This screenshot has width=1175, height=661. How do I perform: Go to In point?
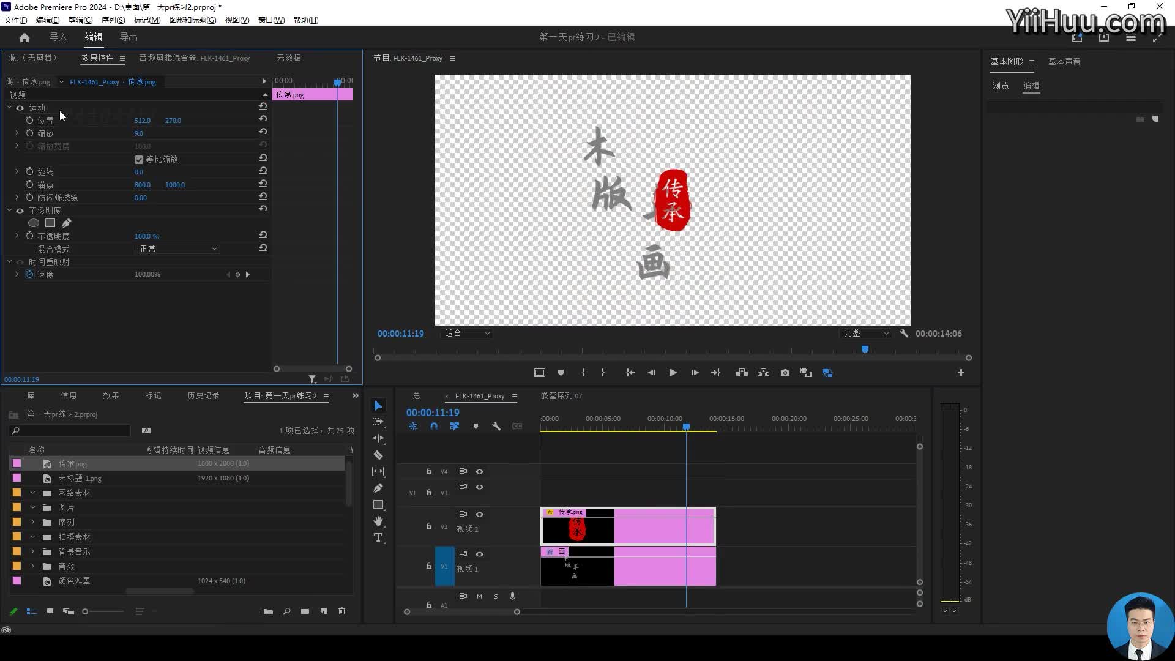630,373
